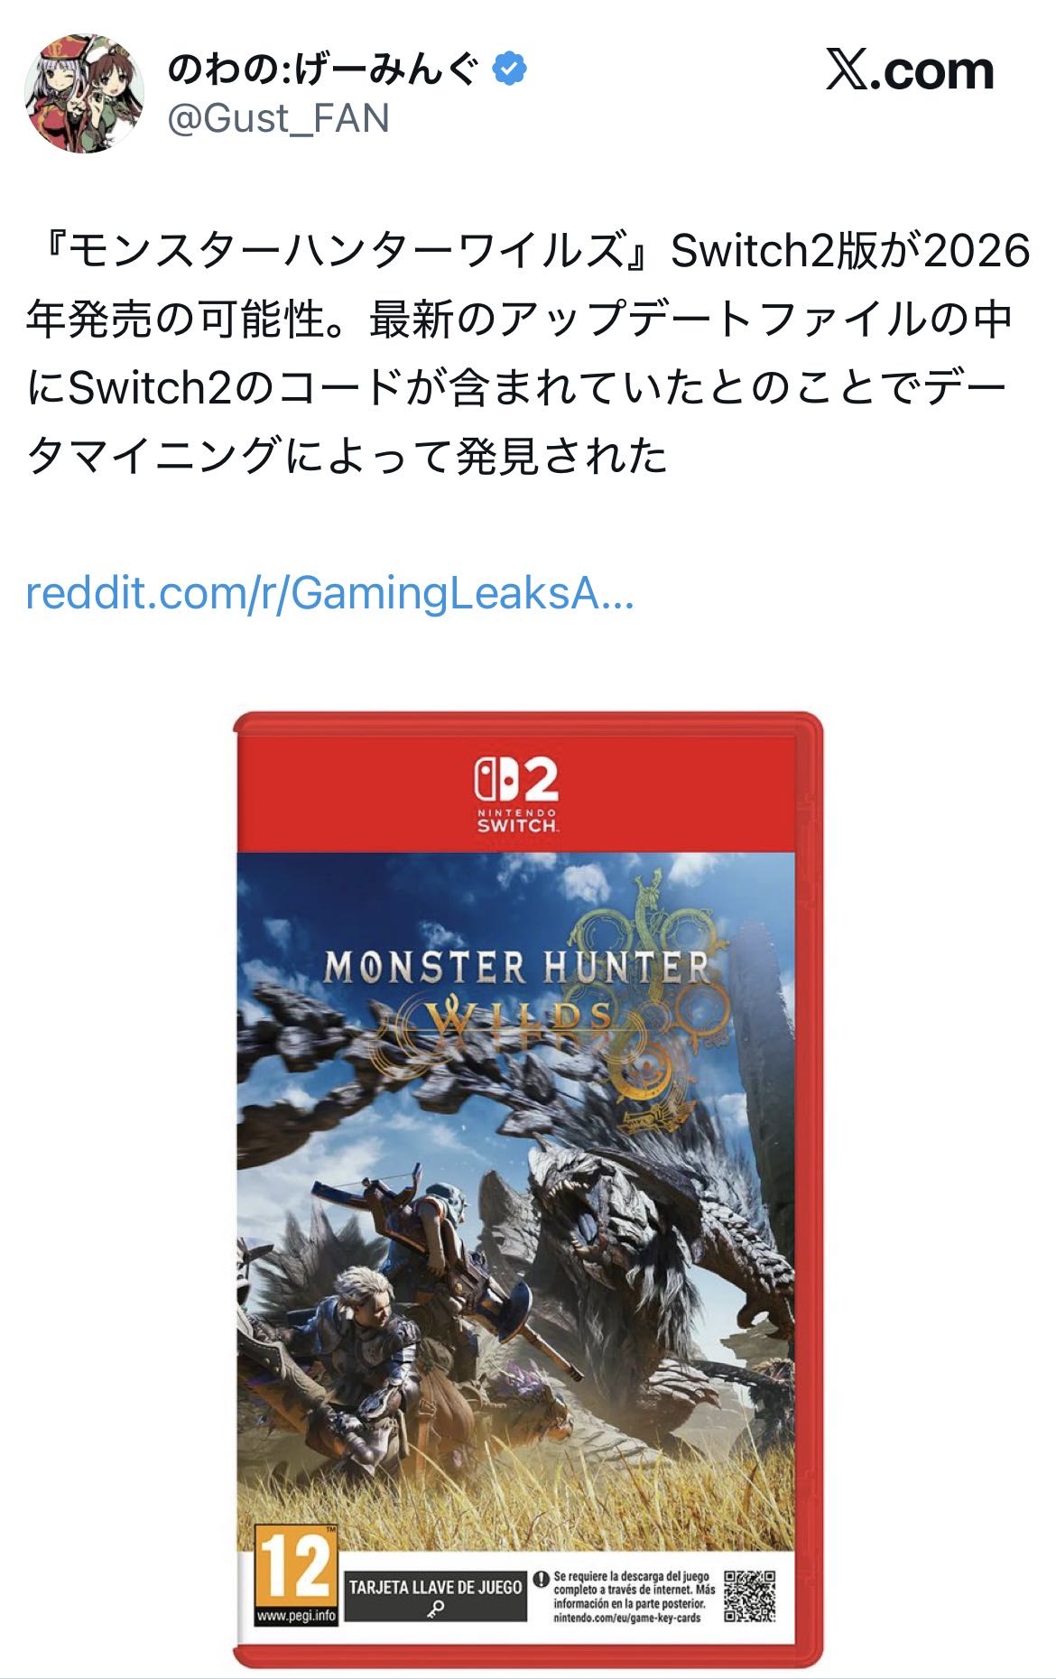The image size is (1056, 1679).
Task: Open the reddit.com/r/GamingLeaksA... link
Action: click(330, 594)
